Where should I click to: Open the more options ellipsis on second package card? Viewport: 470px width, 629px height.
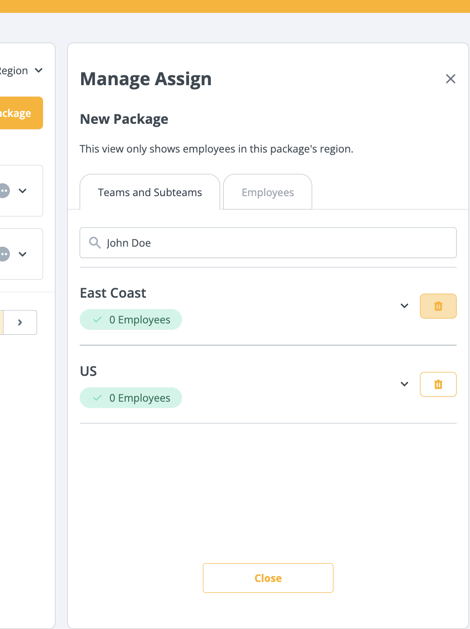(x=4, y=254)
